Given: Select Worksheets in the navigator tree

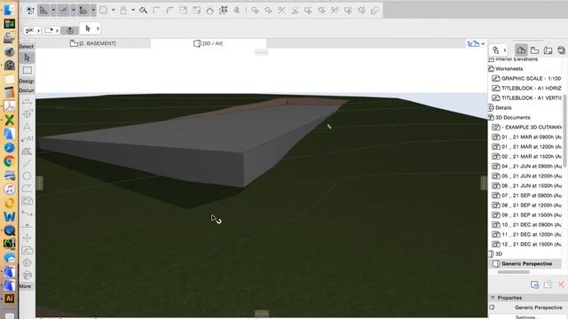Looking at the screenshot, I should [x=509, y=69].
